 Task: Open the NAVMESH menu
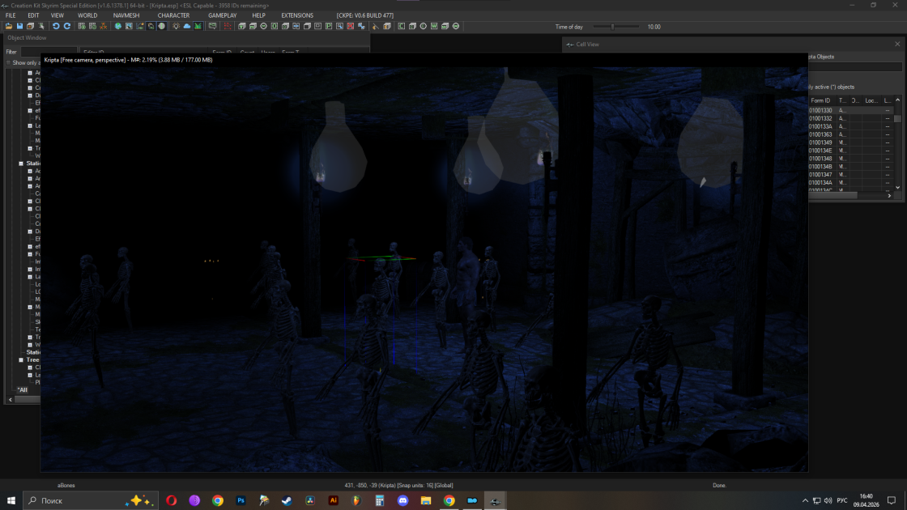(x=126, y=15)
